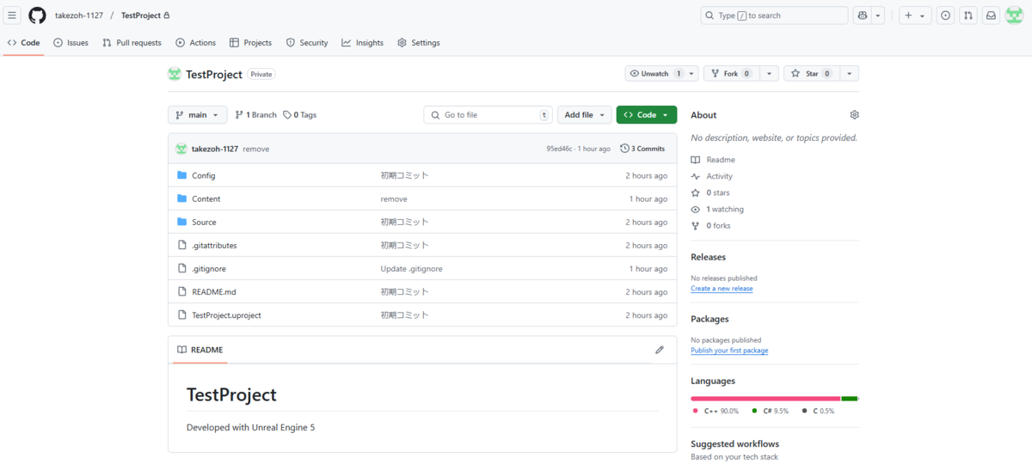Click Create a new release link
The width and height of the screenshot is (1032, 464).
(x=722, y=289)
